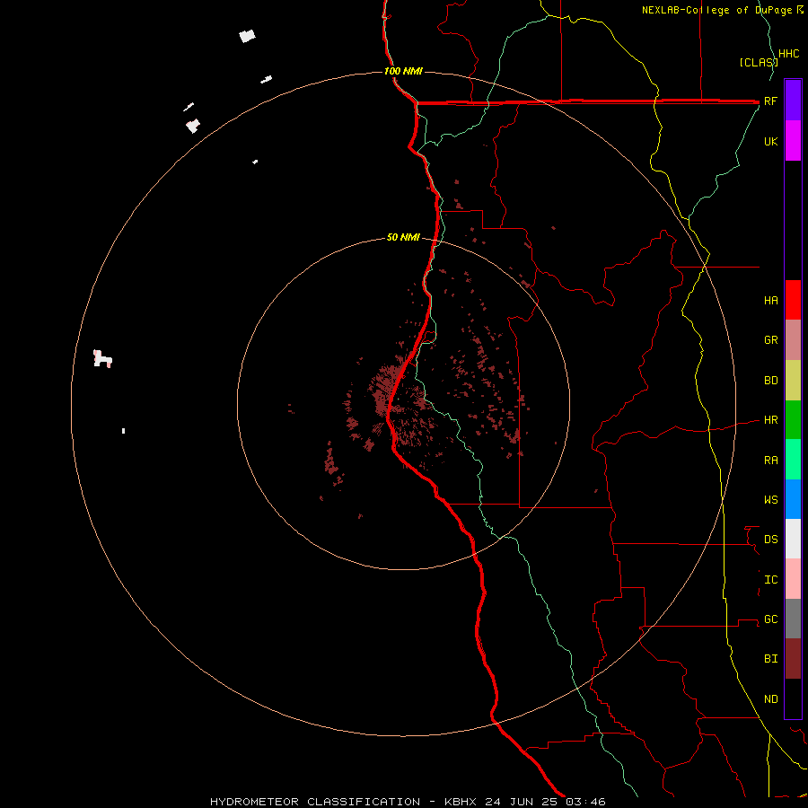Click the pink-and-white echo west of the radar

102,358
